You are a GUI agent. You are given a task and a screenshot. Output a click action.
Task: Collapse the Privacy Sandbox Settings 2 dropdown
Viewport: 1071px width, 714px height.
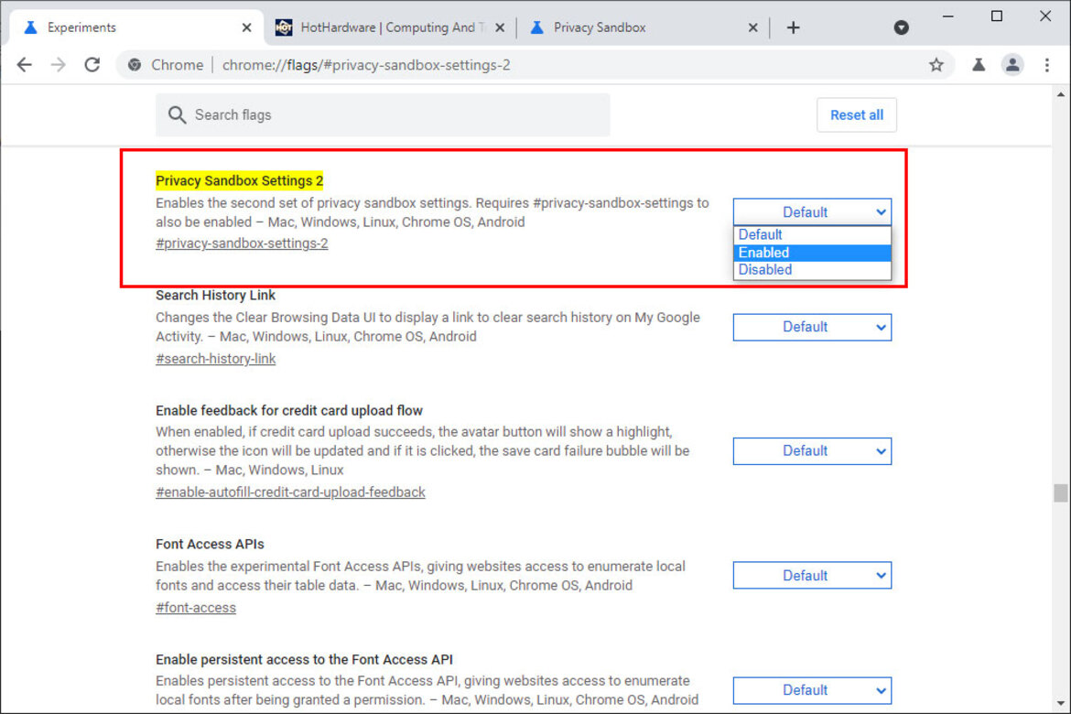[812, 211]
